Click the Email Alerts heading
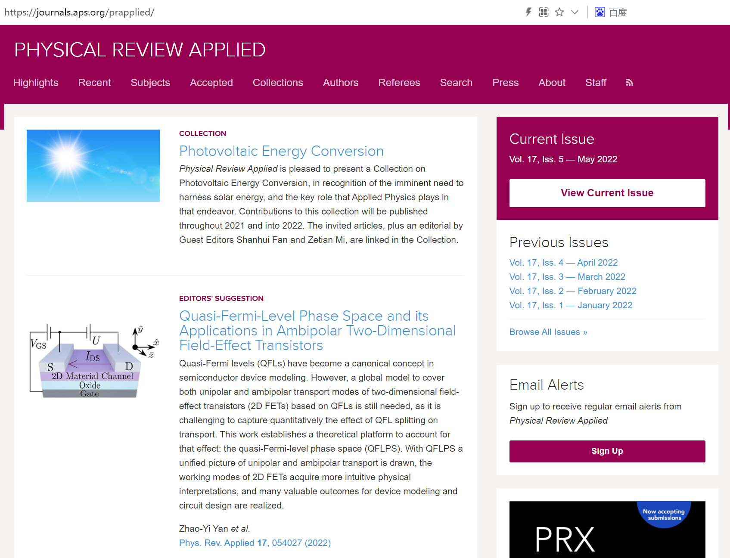Viewport: 730px width, 558px height. (547, 385)
